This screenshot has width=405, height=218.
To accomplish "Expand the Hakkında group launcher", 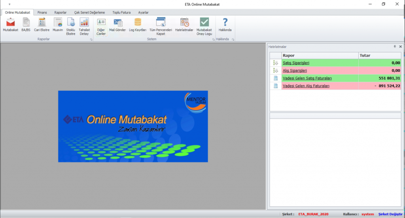I will pyautogui.click(x=233, y=39).
